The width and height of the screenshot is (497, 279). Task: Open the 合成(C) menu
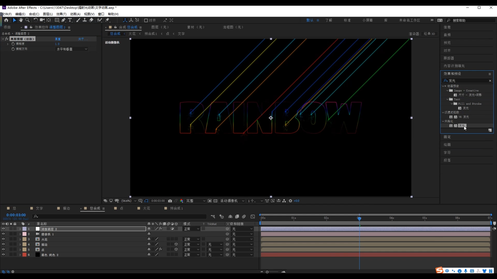pyautogui.click(x=34, y=14)
